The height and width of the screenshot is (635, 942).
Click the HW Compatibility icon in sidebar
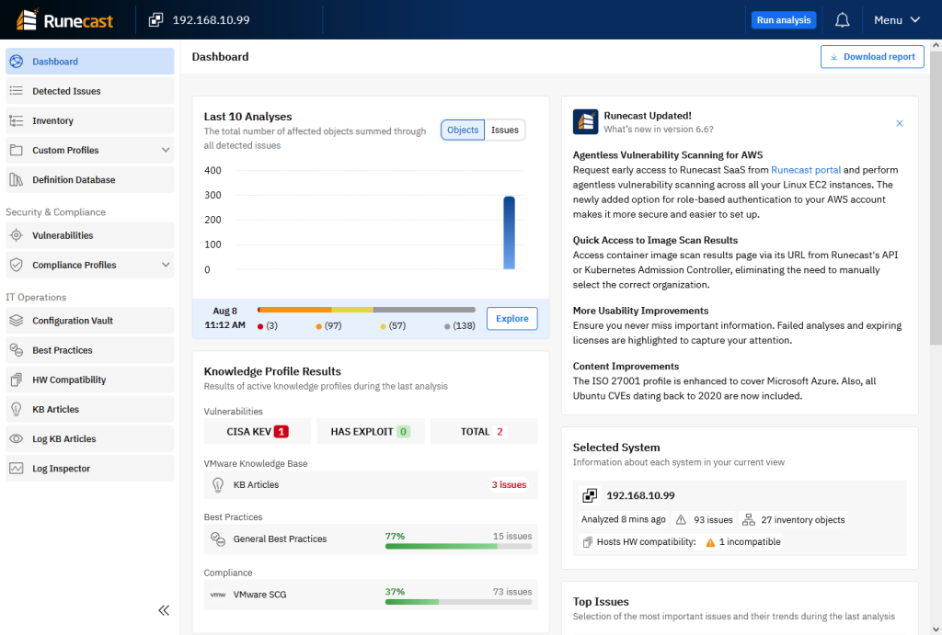pos(17,380)
